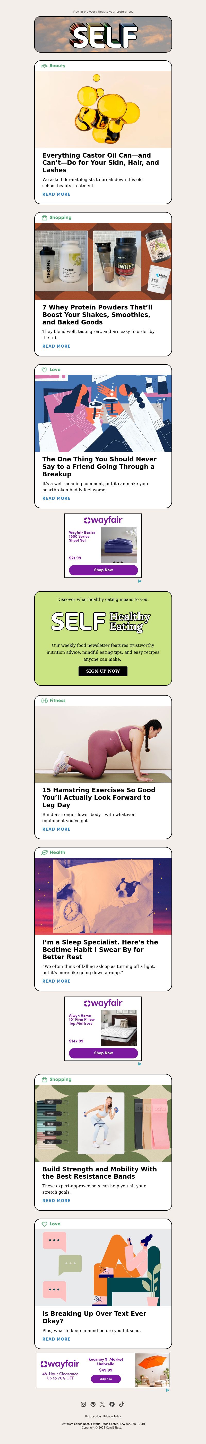Open the Pinterest icon in footer
The width and height of the screenshot is (206, 1444).
[93, 1404]
